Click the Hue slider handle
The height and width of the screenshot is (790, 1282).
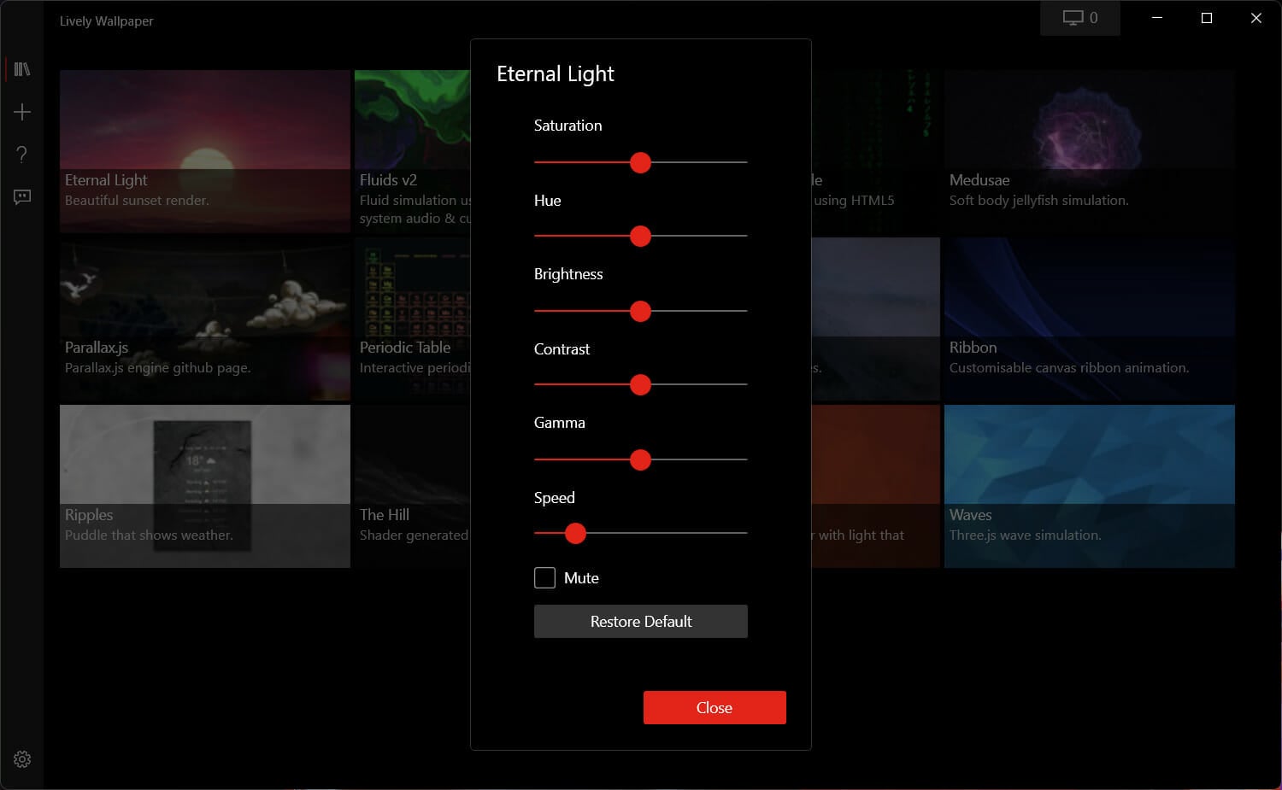tap(640, 237)
